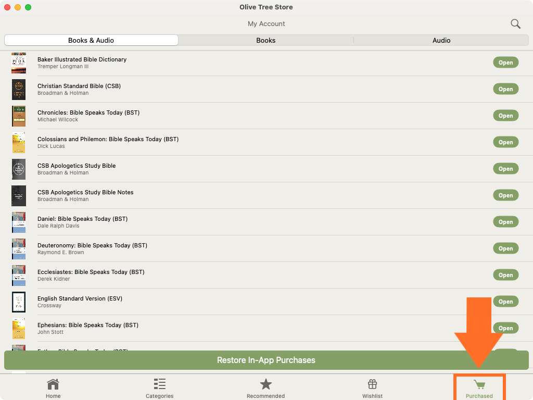Screen dimensions: 533x400
Task: Open CSB Apologetics Study Bible Notes
Action: pos(505,195)
